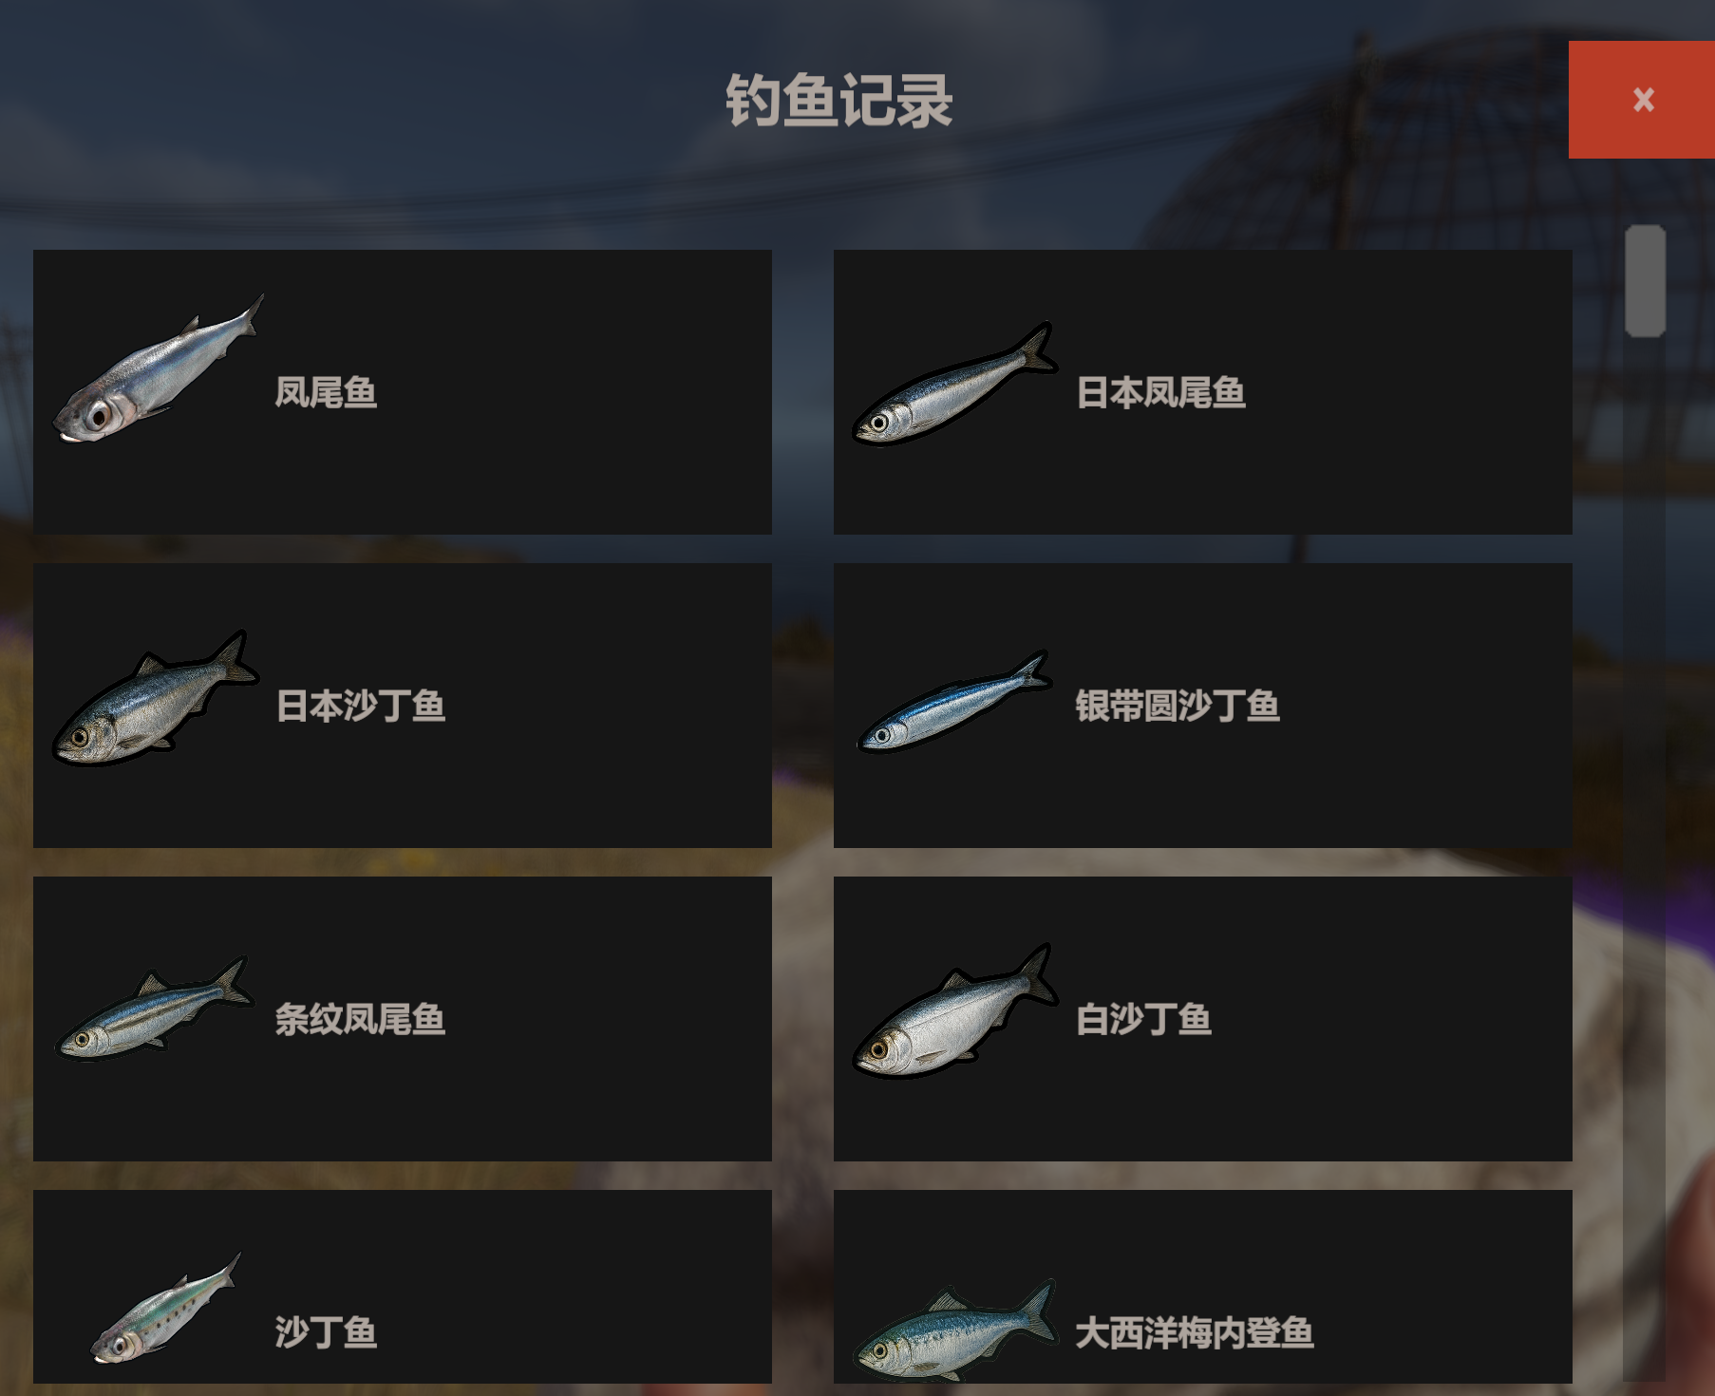Click the 日本凤尾鱼 name text
The image size is (1715, 1396).
[x=1160, y=392]
